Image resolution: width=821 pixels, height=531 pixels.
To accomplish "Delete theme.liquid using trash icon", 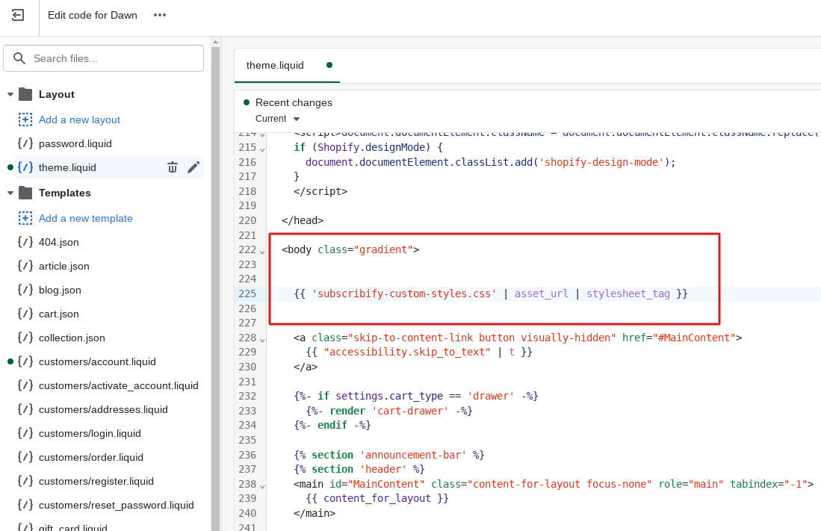I will coord(173,167).
